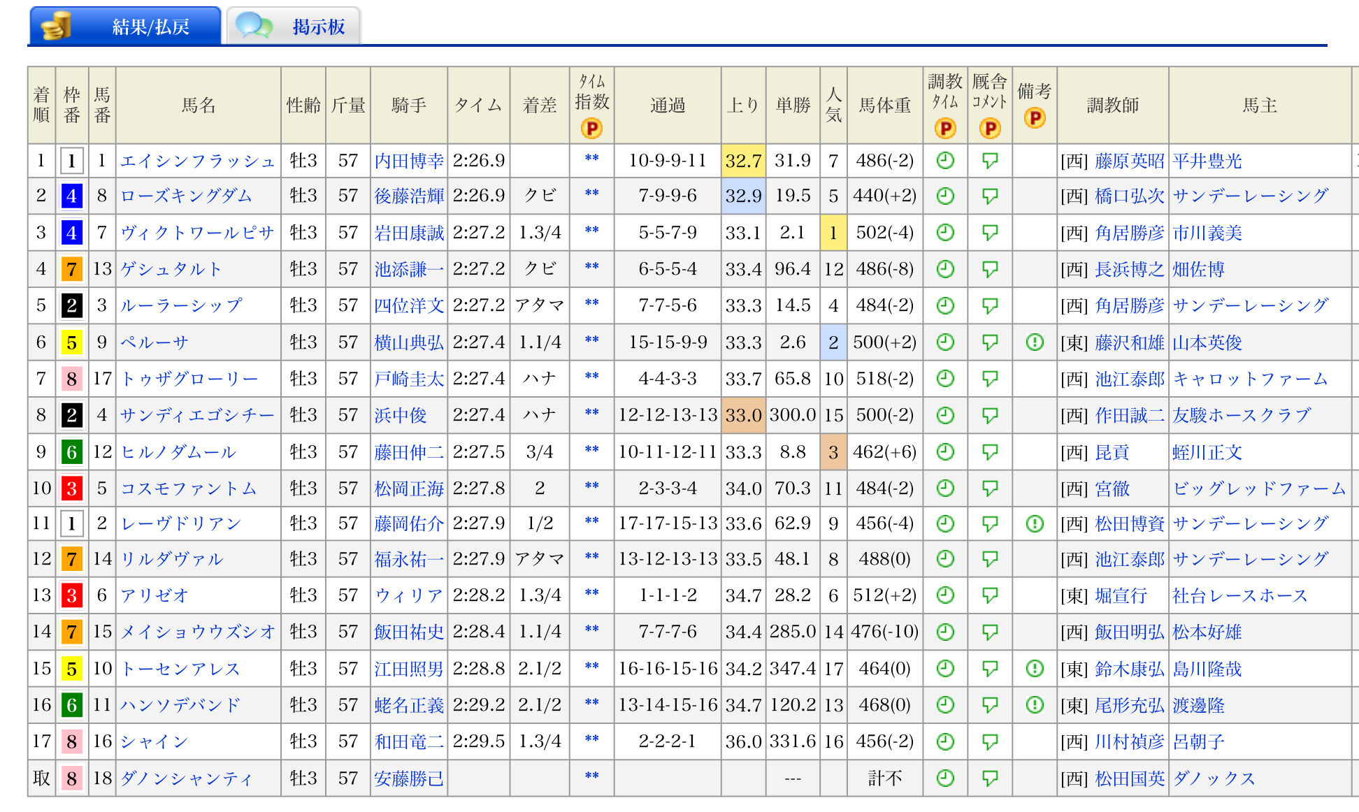The image size is (1359, 812).
Task: Open owner link キャロットファーム
Action: pyautogui.click(x=1250, y=379)
